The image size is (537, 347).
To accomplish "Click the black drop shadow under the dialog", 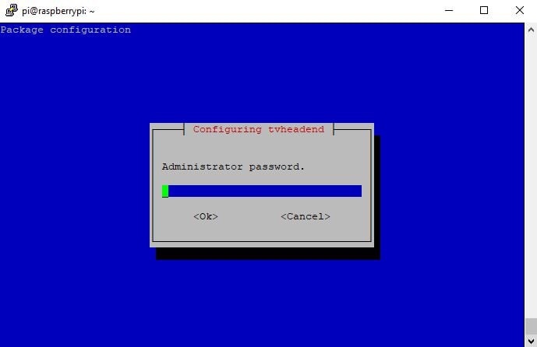I will 268,254.
